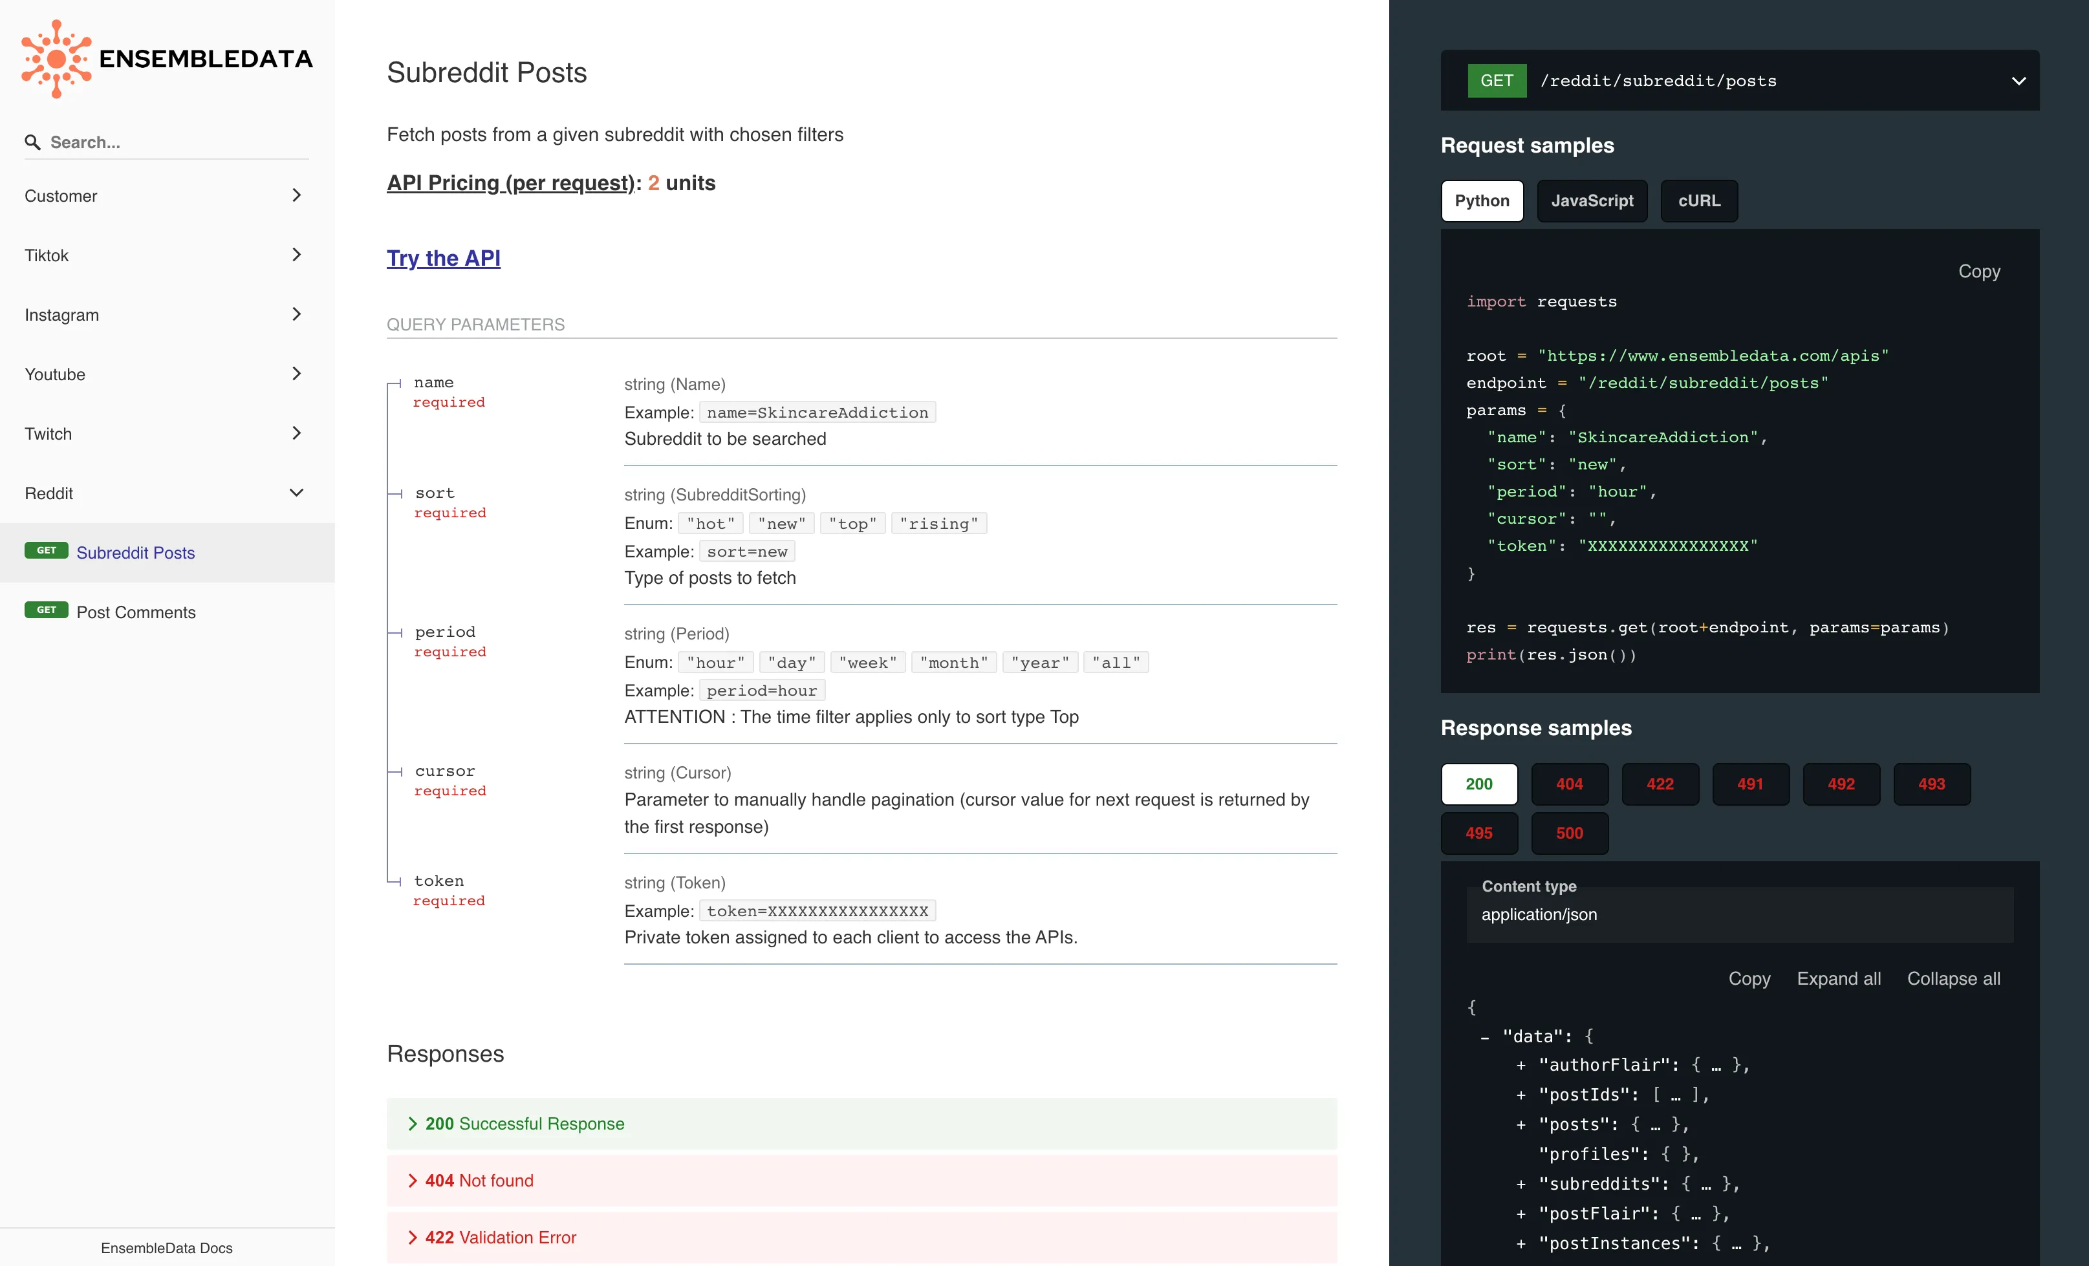This screenshot has width=2089, height=1266.
Task: Expand the "postInstances" JSON node
Action: [1521, 1243]
